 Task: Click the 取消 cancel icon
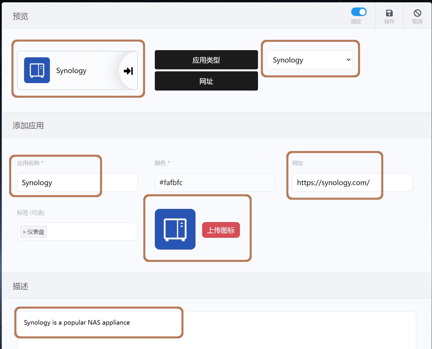tap(417, 13)
